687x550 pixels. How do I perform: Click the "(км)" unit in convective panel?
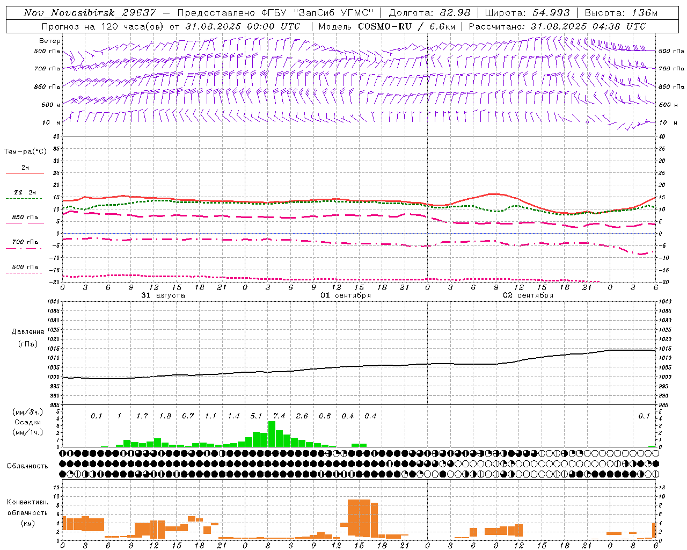(27, 523)
